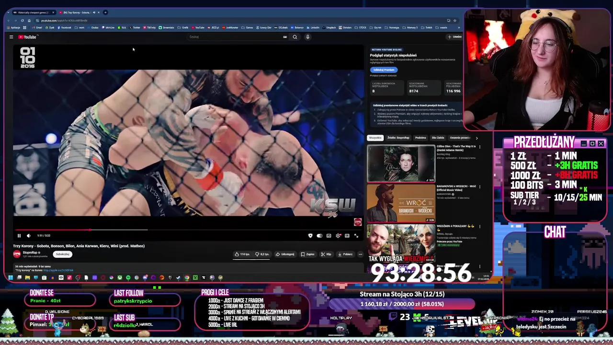Open Norwegia bookmark folder
This screenshot has width=613, height=345.
pos(392,28)
